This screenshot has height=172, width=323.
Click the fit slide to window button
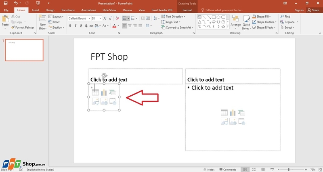(x=320, y=170)
